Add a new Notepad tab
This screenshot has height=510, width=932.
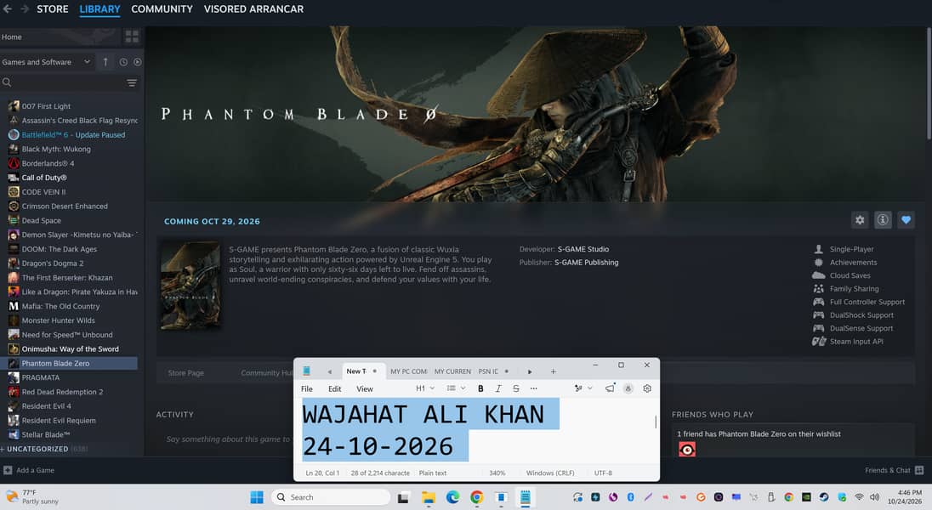[x=553, y=371]
